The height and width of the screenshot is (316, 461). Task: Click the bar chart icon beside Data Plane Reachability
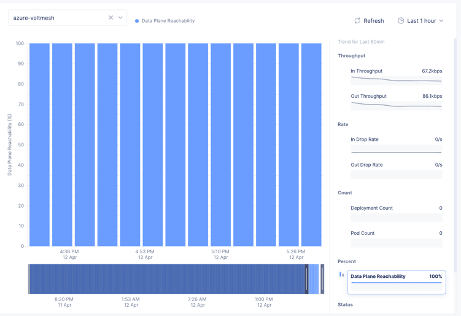pos(341,275)
